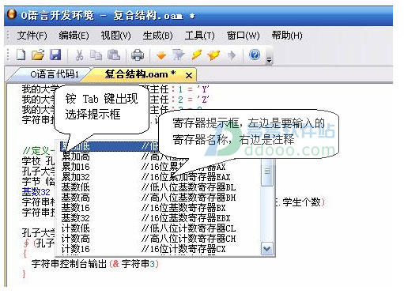Save the file using the floppy disk icon
404x294 pixels.
pos(55,55)
